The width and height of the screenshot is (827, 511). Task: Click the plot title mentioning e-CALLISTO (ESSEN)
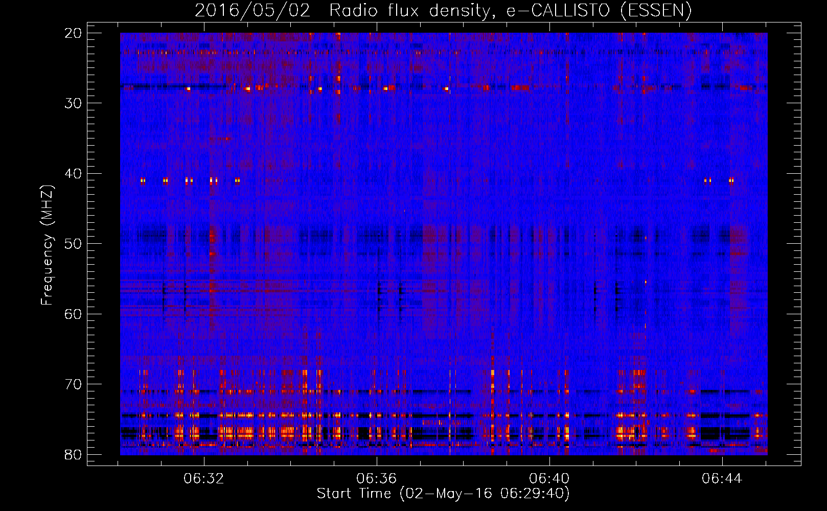[x=443, y=11]
